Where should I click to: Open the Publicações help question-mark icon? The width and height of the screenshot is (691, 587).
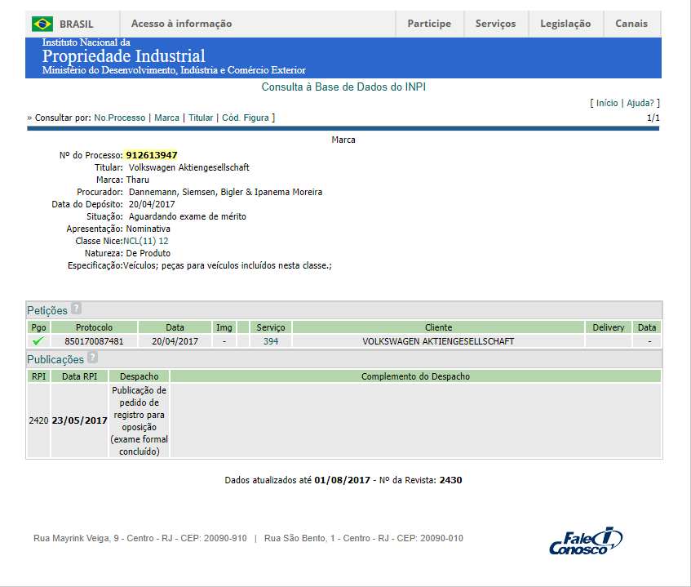pyautogui.click(x=92, y=358)
